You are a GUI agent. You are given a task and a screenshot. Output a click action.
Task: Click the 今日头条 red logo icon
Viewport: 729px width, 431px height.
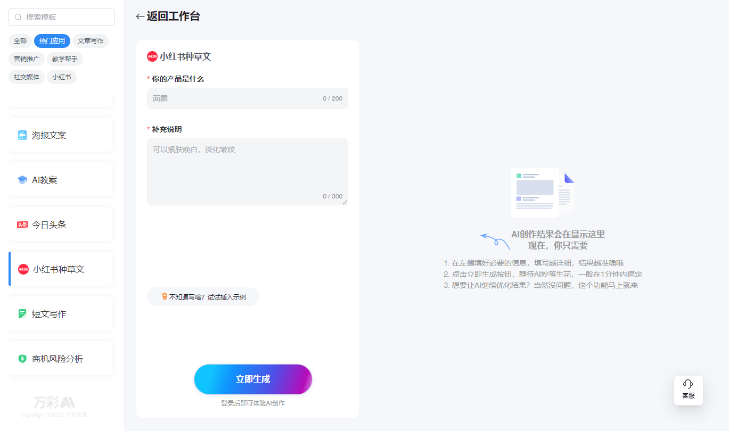22,225
